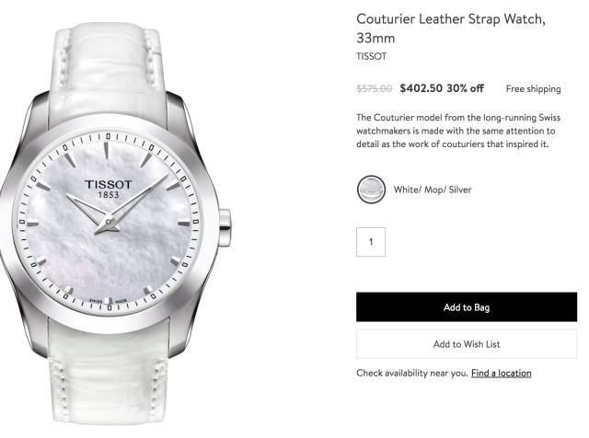Click the Couturier Leather Strap Watch title
This screenshot has width=589, height=438.
pos(450,29)
